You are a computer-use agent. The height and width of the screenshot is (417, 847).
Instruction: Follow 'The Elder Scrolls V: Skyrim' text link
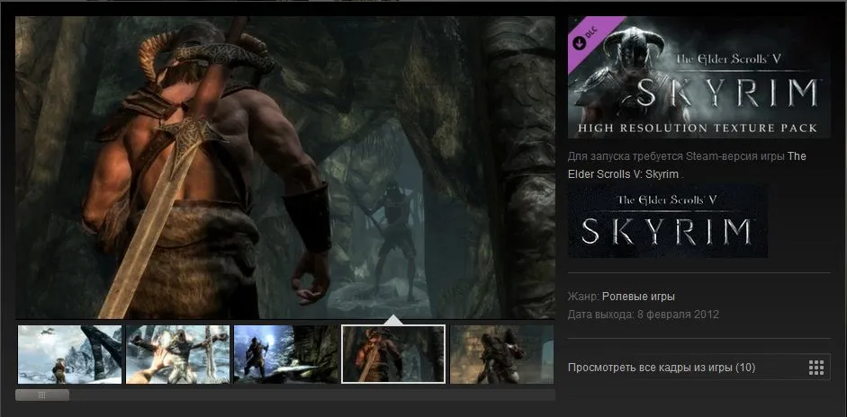[687, 165]
